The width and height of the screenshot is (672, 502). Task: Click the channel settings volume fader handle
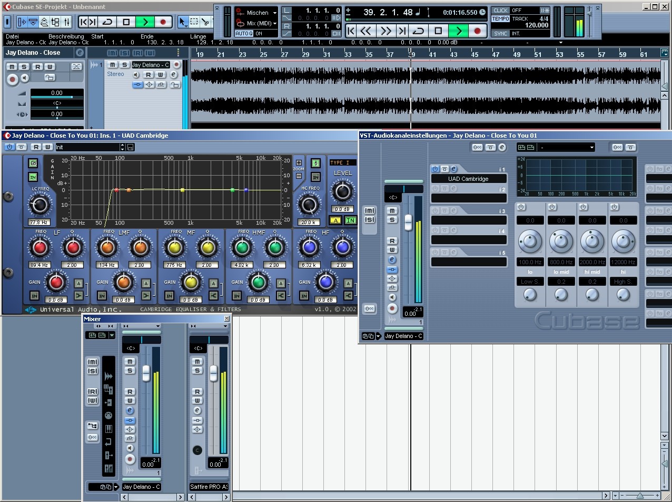[408, 222]
